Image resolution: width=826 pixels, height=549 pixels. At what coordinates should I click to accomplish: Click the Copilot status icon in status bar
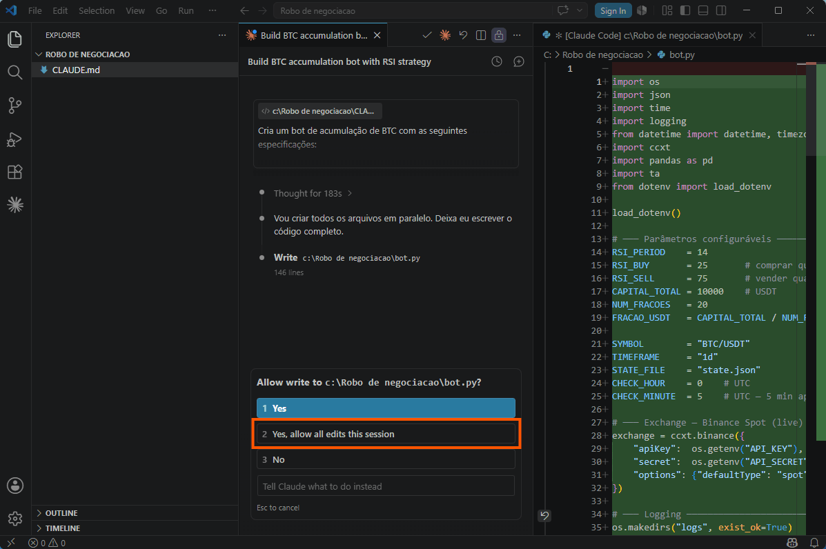coord(791,543)
